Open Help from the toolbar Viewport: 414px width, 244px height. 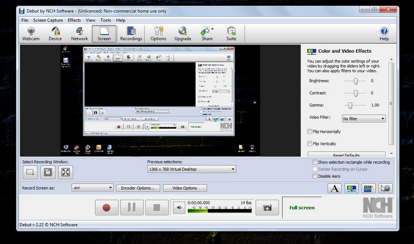click(384, 34)
